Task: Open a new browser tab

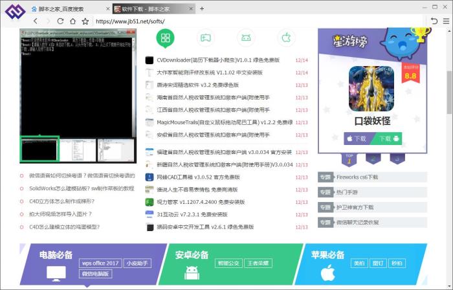Action: coord(202,8)
